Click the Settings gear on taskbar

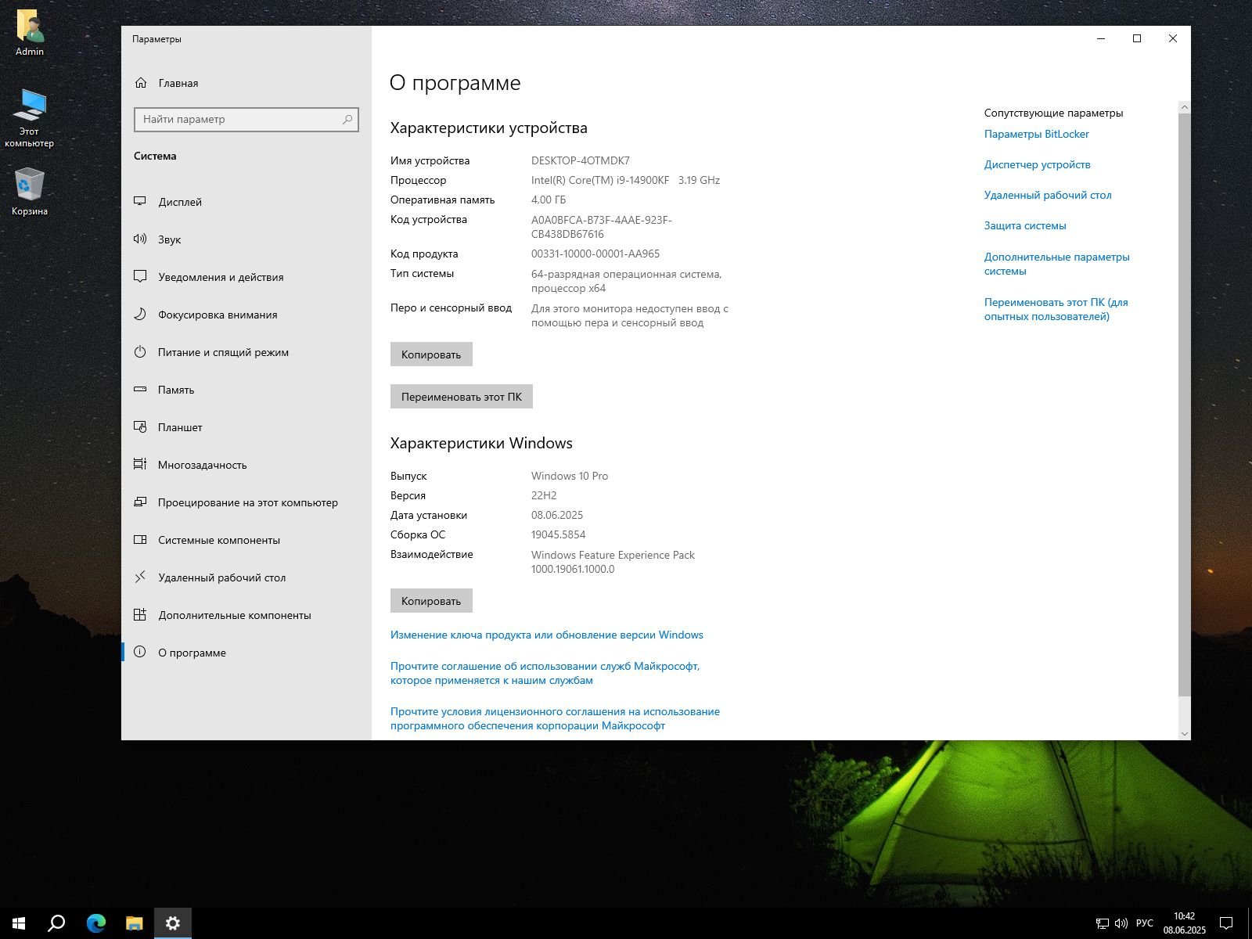click(173, 923)
